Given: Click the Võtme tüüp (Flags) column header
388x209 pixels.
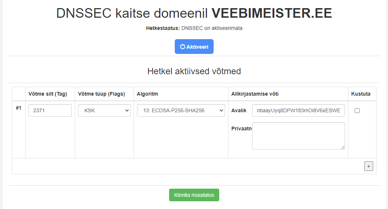Looking at the screenshot, I should click(101, 94).
